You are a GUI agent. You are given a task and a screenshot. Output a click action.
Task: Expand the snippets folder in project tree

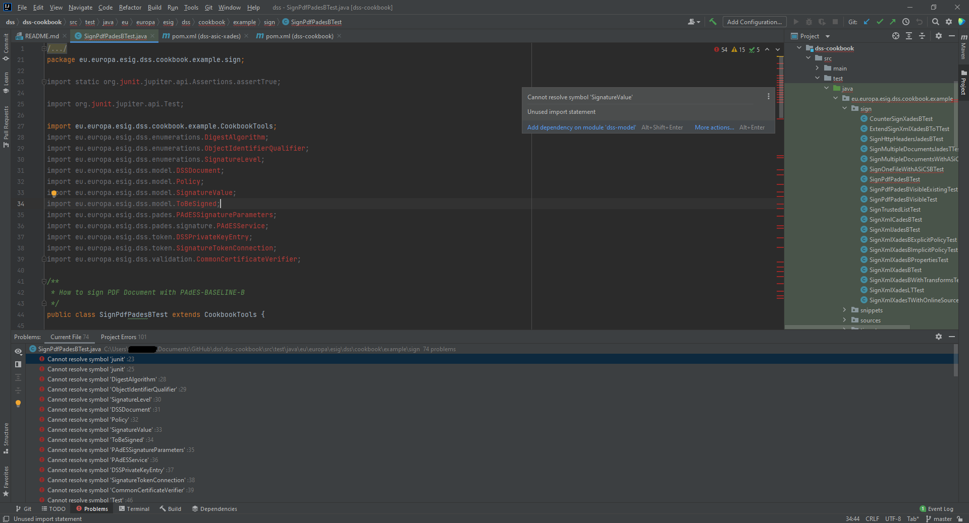[844, 310]
